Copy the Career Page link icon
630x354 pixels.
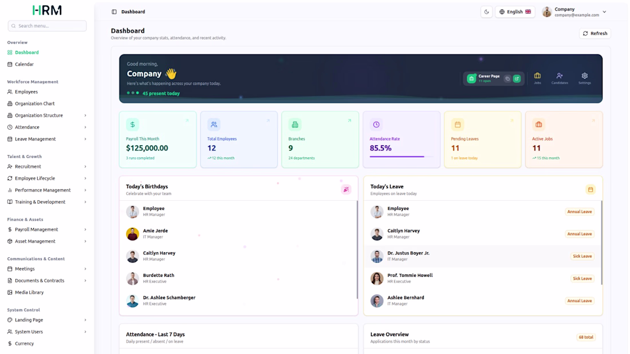point(507,79)
